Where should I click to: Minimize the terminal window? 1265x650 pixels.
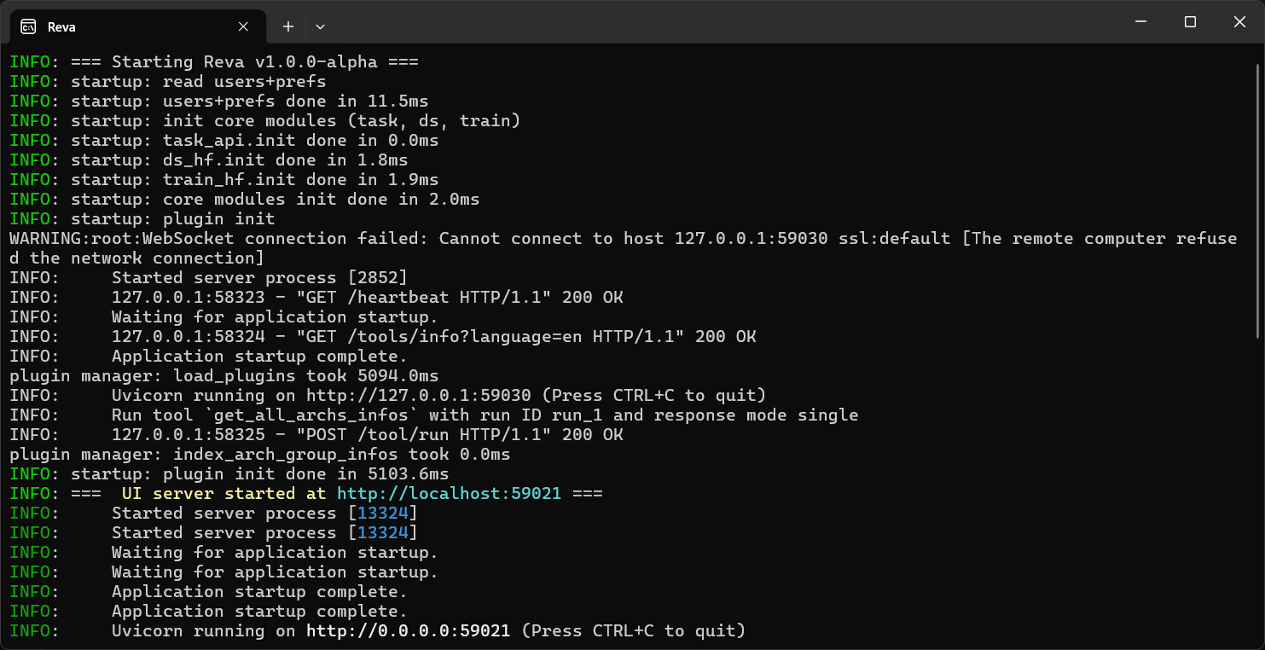pos(1140,22)
